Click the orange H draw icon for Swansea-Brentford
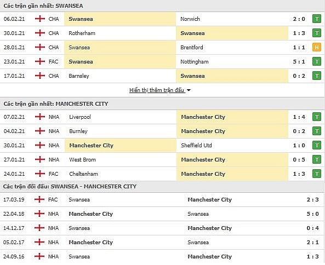 tap(316, 48)
